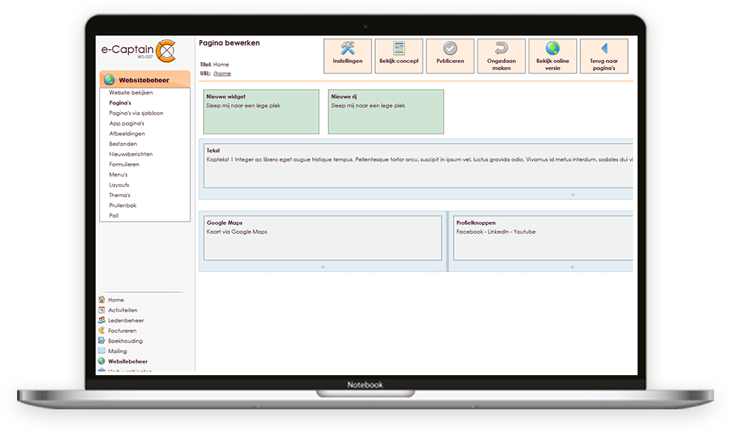Screen dimensions: 731x433
Task: Open Nieuwsberichten from the sidebar
Action: 130,154
